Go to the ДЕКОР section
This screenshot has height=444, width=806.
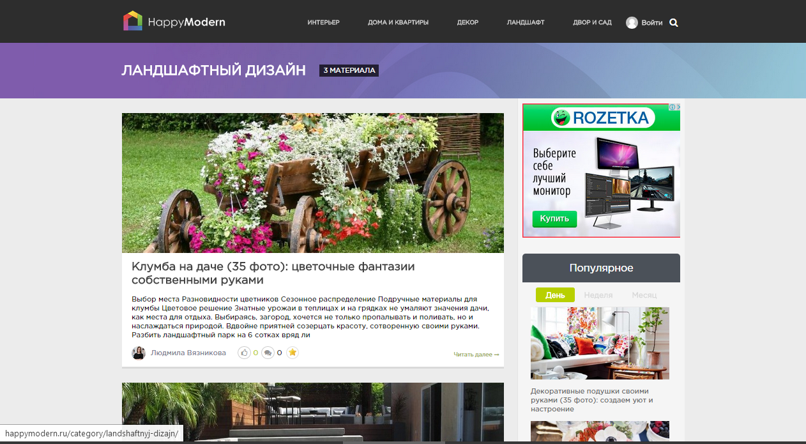click(468, 22)
